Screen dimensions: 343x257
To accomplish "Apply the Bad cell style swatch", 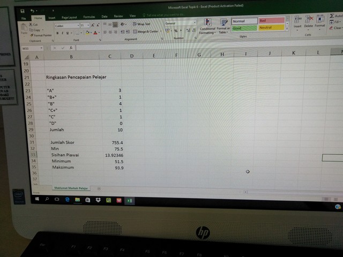I will tap(271, 21).
